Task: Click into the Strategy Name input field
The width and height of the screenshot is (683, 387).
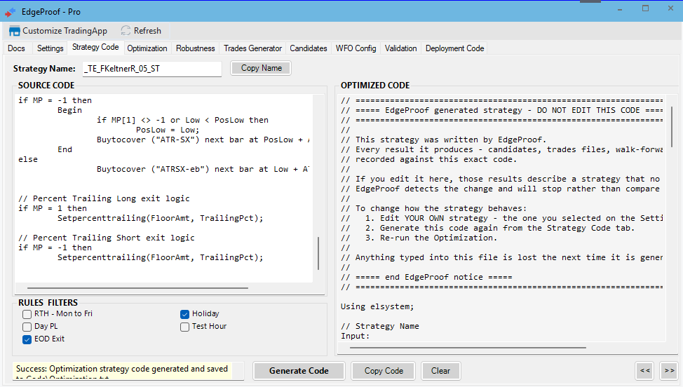Action: pyautogui.click(x=152, y=69)
